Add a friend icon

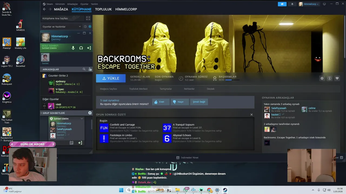pos(90,69)
